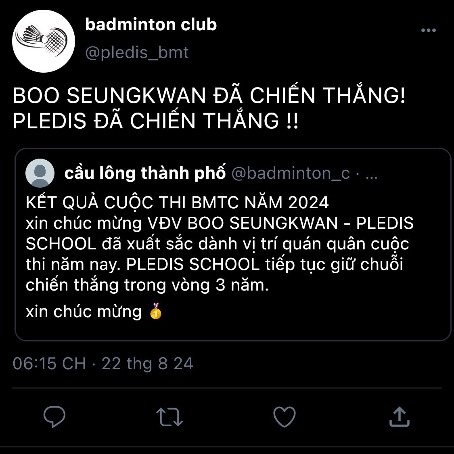The height and width of the screenshot is (454, 454).
Task: Tap the share upload icon
Action: [x=399, y=416]
